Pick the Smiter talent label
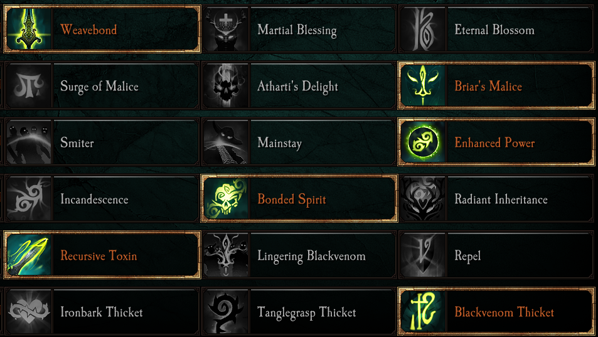This screenshot has width=598, height=337. [x=77, y=143]
